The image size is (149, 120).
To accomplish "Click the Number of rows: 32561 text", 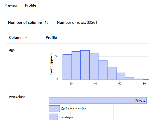I will pos(77,22).
